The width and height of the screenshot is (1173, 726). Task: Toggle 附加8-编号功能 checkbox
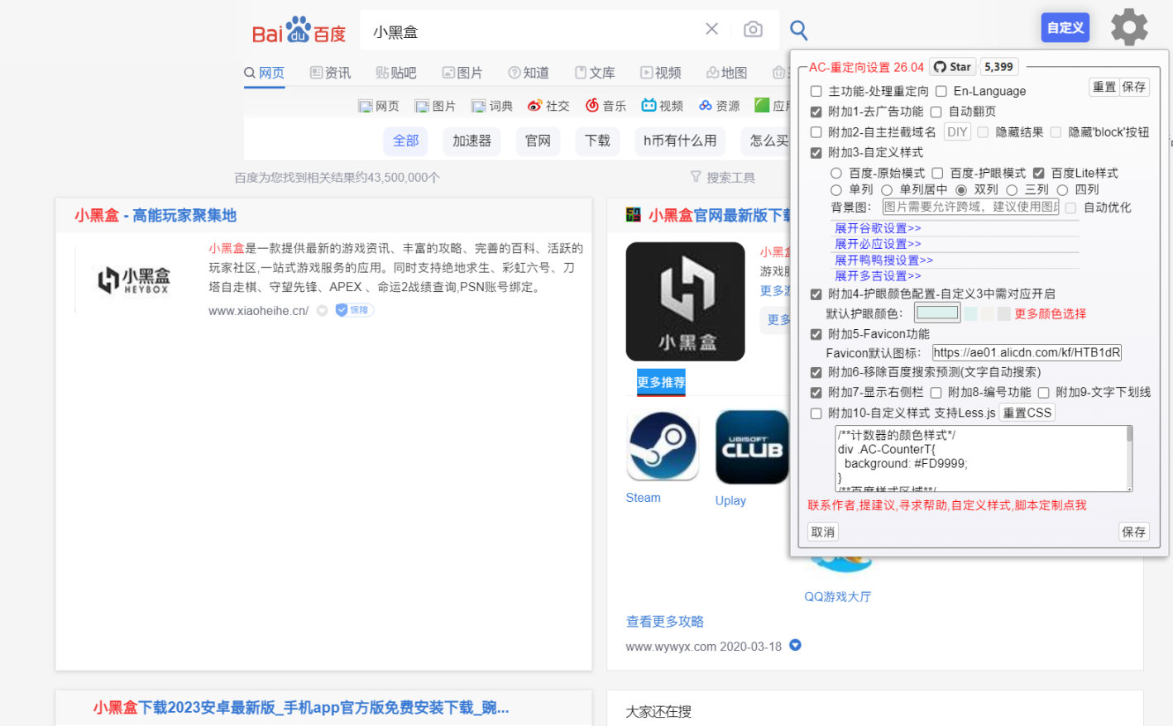coord(936,393)
